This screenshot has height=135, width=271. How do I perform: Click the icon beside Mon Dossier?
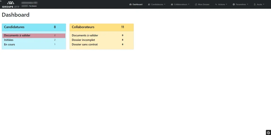196,5
